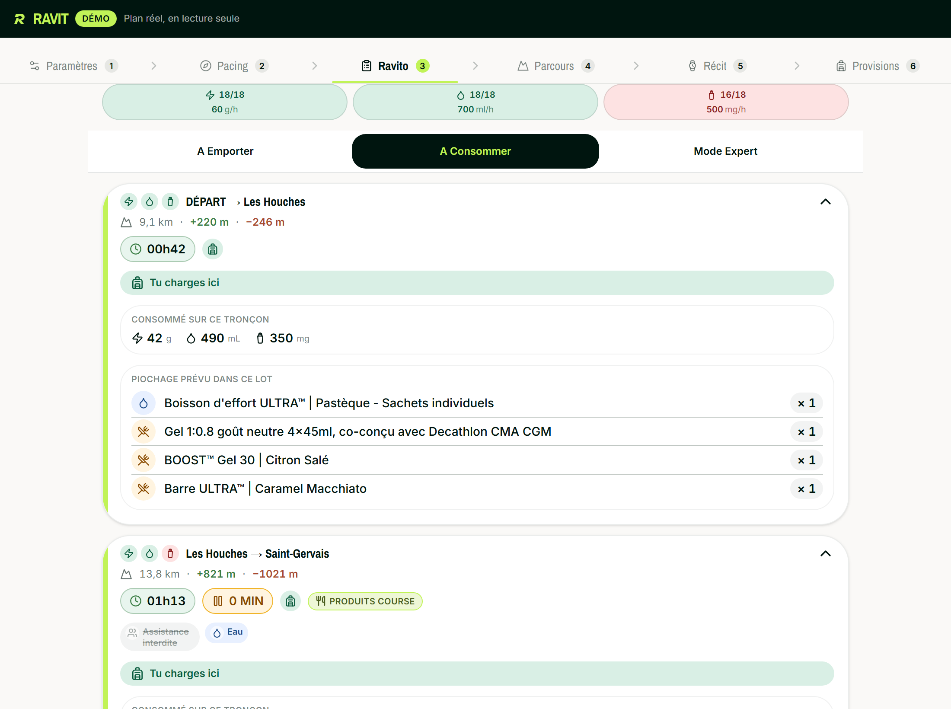Click the chevron after Pacing
The image size is (951, 709).
tap(315, 66)
